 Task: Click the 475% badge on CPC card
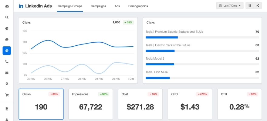[x=202, y=94]
